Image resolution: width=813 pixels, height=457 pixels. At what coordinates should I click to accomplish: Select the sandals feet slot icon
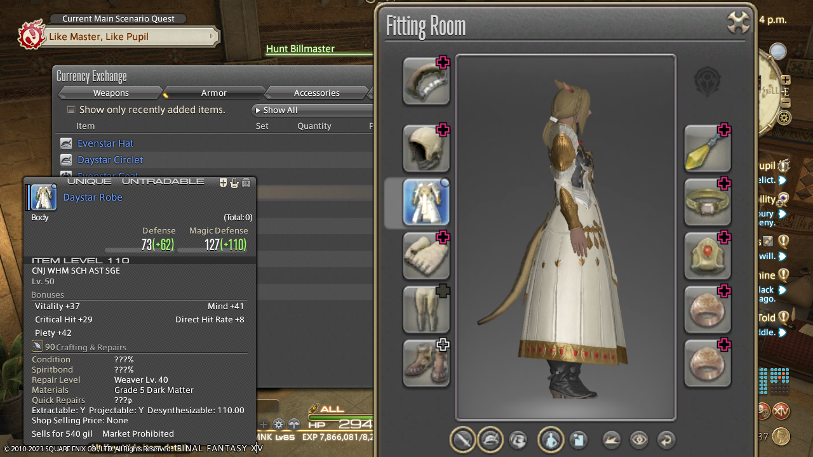point(426,363)
